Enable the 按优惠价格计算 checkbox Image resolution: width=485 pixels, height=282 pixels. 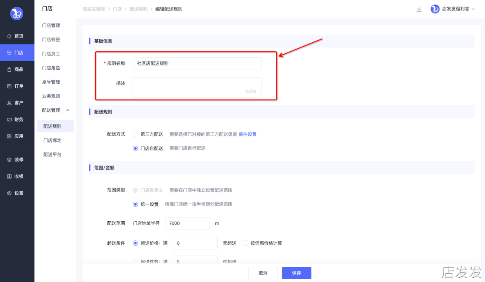245,243
